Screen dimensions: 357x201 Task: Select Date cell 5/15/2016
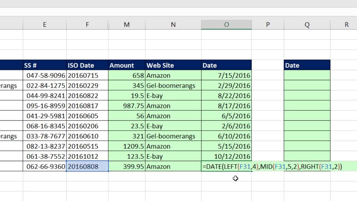point(226,146)
